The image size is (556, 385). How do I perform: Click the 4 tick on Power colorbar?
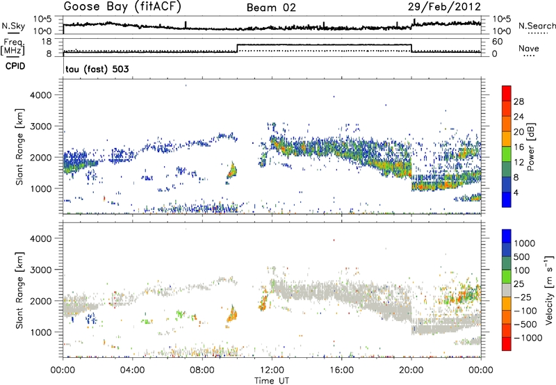tap(516, 192)
